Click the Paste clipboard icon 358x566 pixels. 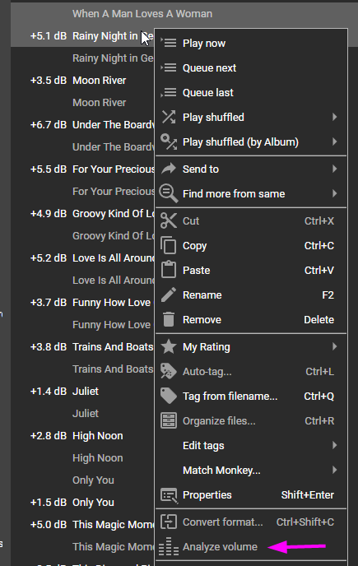pyautogui.click(x=169, y=270)
